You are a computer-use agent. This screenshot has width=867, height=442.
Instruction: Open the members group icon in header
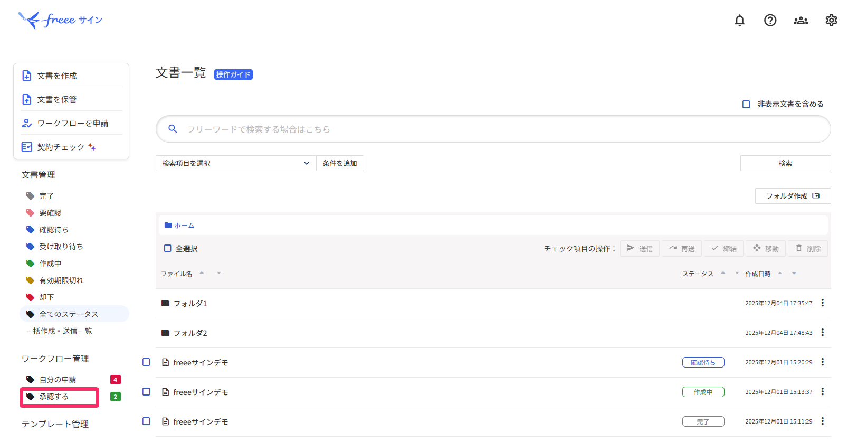pyautogui.click(x=801, y=21)
